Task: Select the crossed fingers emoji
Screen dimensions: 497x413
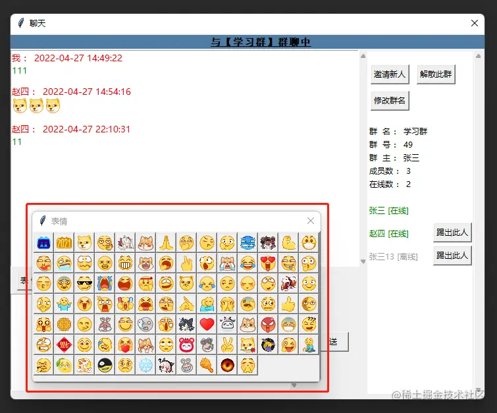Action: [186, 263]
